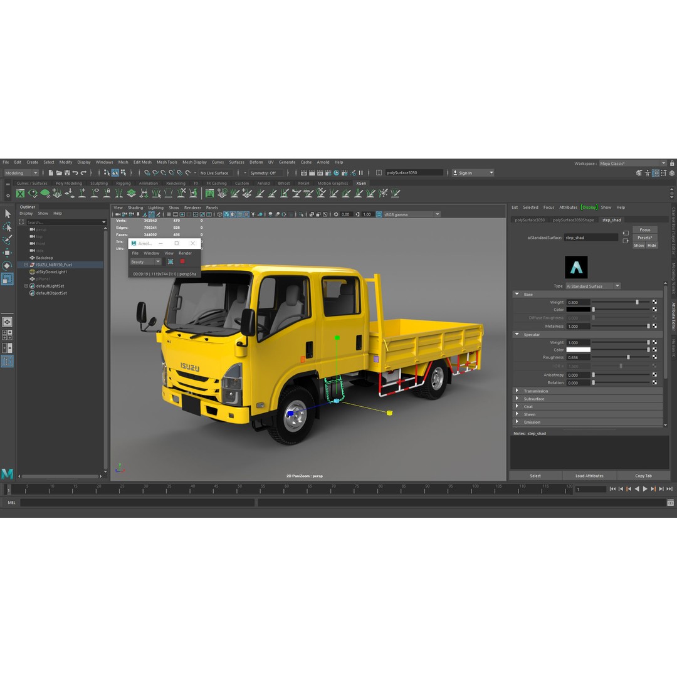The image size is (677, 677).
Task: Switch to the Poly Modeling shelf tab
Action: tap(69, 184)
